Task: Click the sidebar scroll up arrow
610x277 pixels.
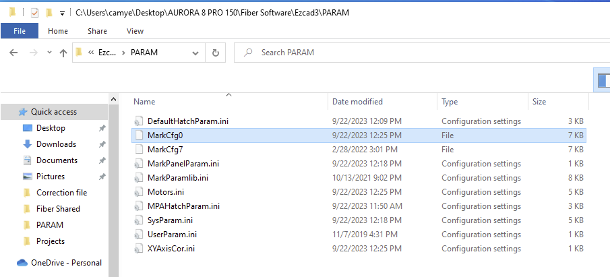Action: pyautogui.click(x=114, y=100)
